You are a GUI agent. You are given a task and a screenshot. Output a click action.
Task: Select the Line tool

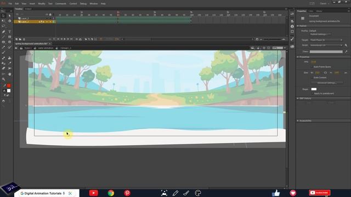click(x=3, y=37)
